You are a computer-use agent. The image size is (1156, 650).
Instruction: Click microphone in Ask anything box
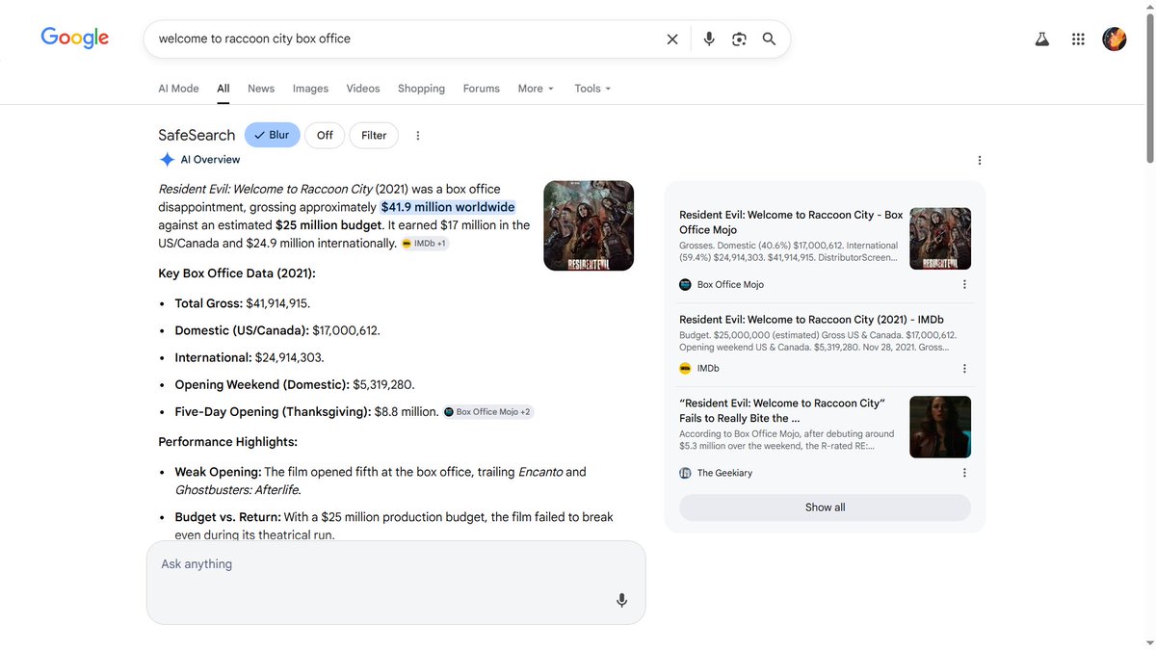point(622,600)
